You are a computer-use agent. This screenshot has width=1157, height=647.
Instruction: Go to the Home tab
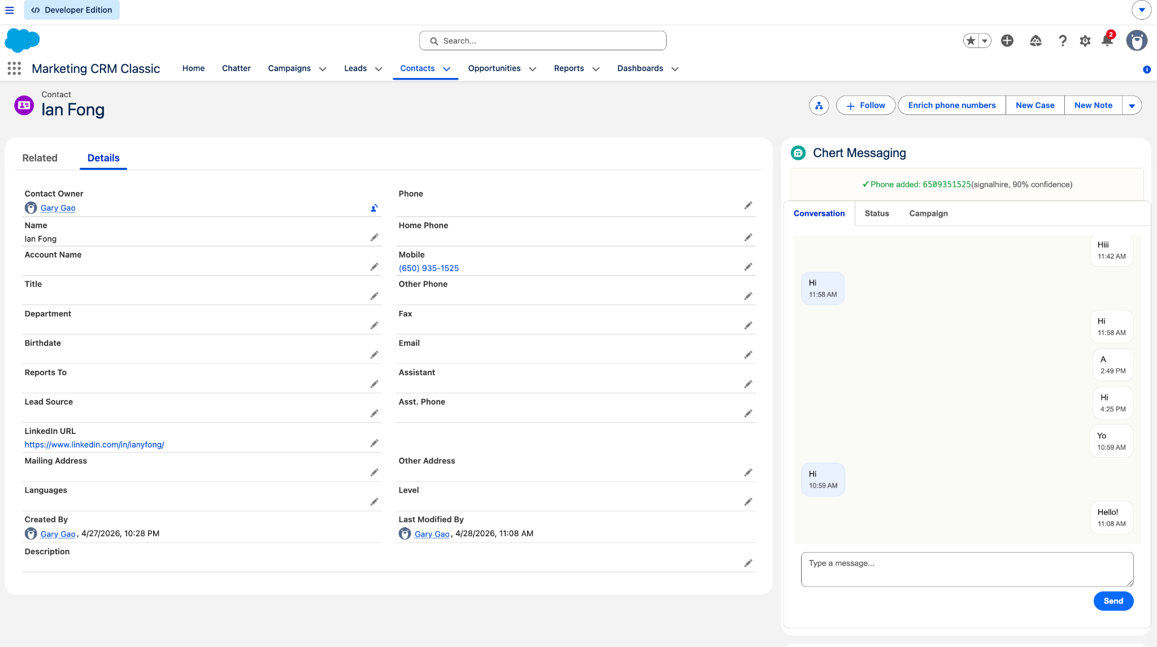[x=193, y=68]
